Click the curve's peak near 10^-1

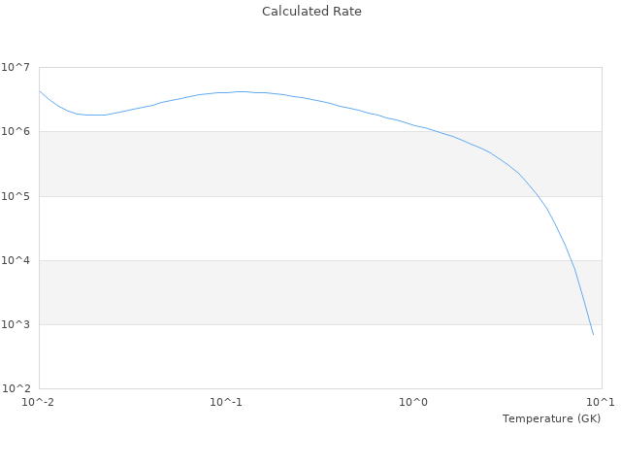[241, 91]
